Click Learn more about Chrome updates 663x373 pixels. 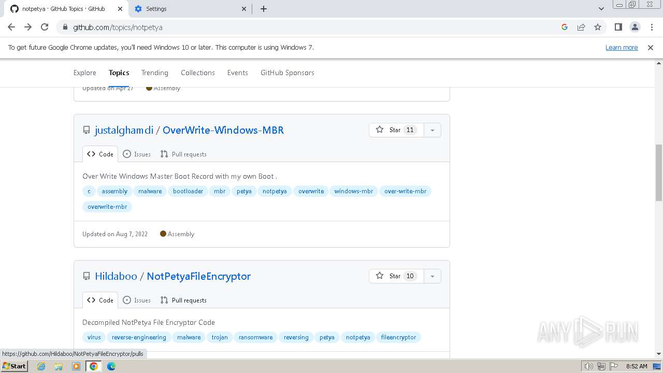622,47
